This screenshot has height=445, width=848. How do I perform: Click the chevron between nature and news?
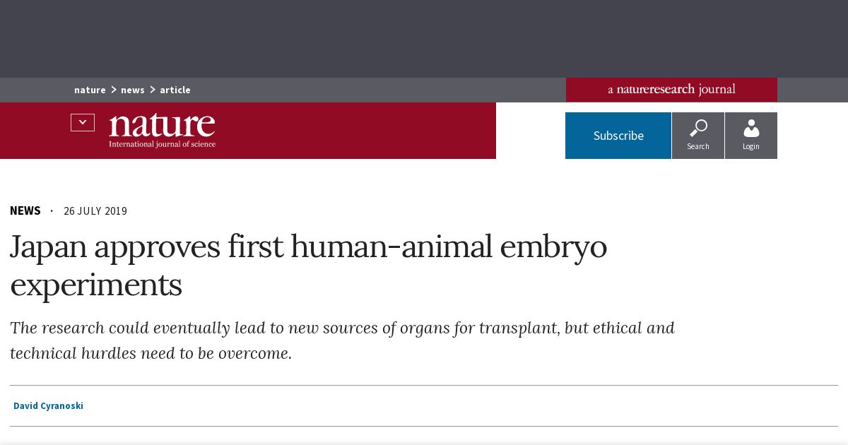point(113,90)
